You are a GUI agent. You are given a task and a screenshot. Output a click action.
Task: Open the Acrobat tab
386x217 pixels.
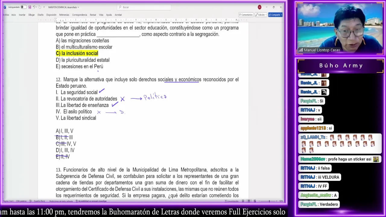(x=118, y=15)
